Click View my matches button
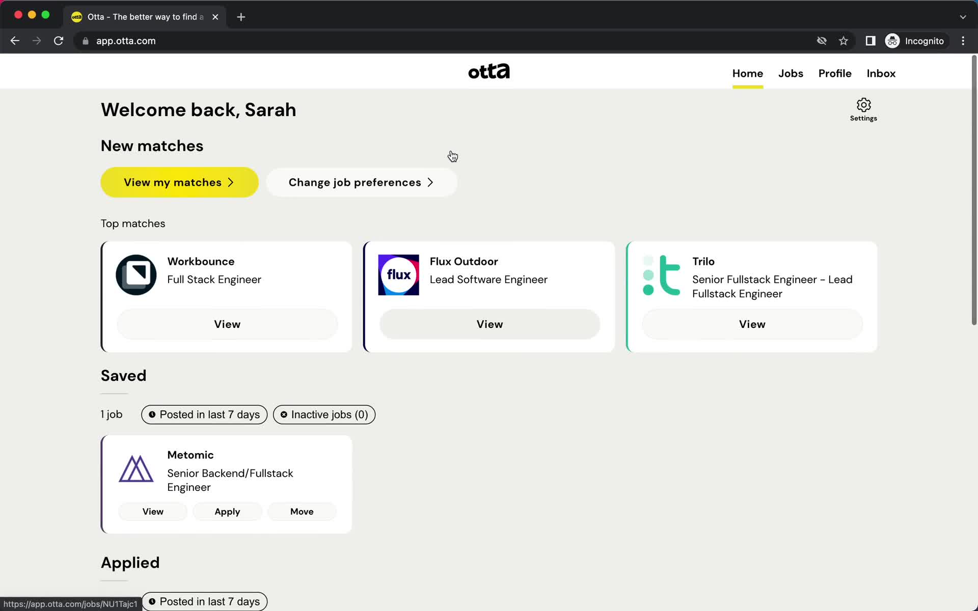978x611 pixels. tap(179, 182)
